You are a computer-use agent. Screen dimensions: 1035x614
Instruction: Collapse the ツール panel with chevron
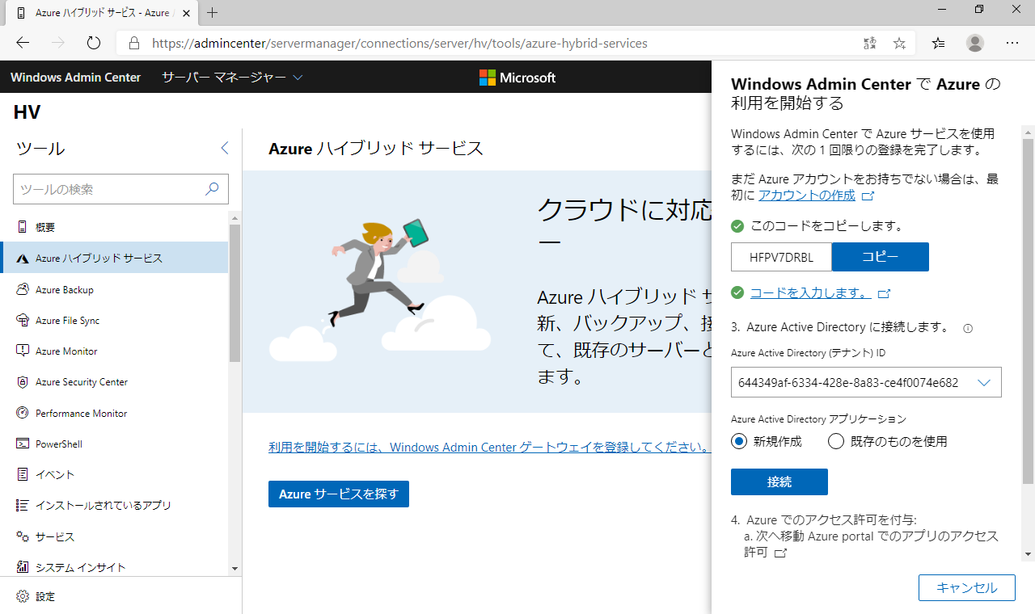(x=225, y=148)
